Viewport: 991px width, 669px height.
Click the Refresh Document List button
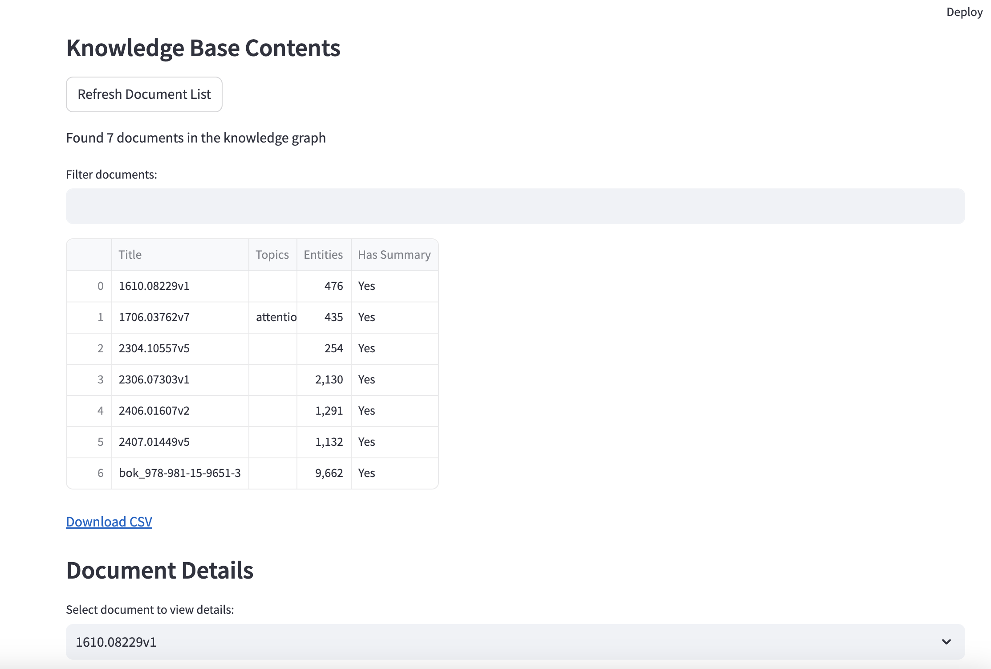pyautogui.click(x=144, y=94)
